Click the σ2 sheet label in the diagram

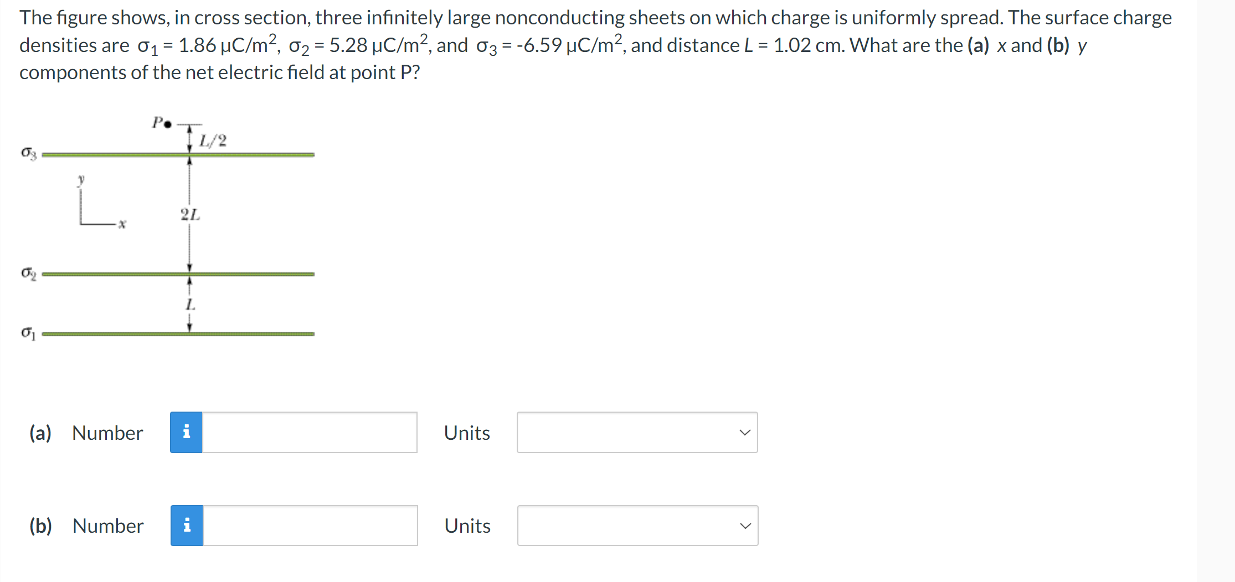coord(29,273)
